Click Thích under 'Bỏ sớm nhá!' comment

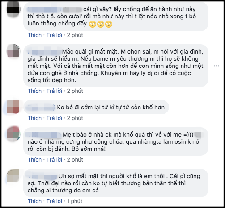pos(34,160)
